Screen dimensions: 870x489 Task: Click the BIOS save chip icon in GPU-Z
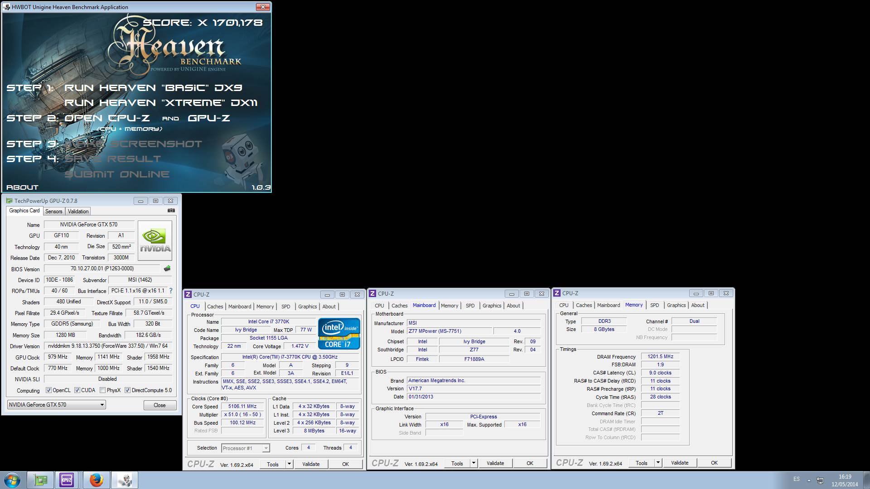167,268
